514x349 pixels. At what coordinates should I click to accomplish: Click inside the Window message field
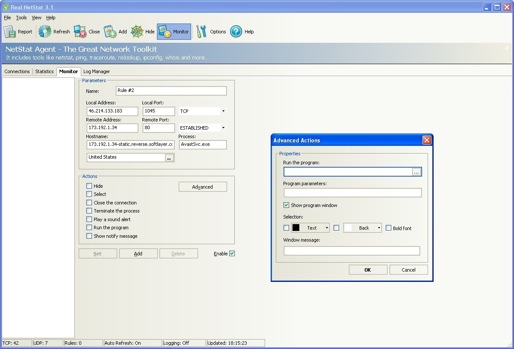[352, 251]
